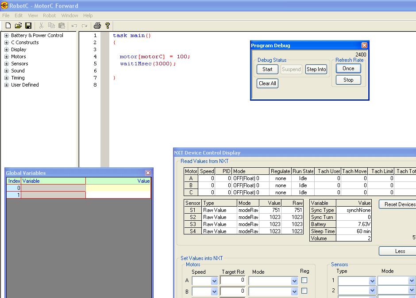This screenshot has height=298, width=416.
Task: Expand the User Defined tree node
Action: click(6, 85)
